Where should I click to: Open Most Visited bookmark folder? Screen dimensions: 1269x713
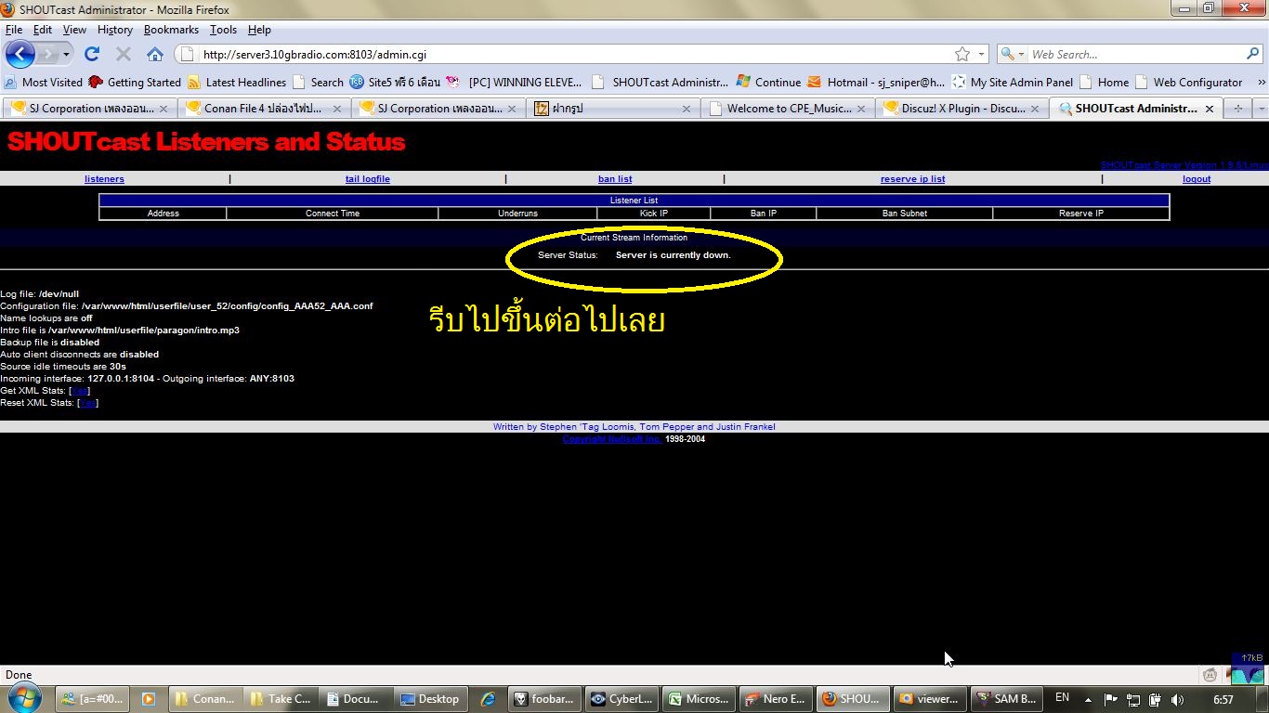(44, 82)
